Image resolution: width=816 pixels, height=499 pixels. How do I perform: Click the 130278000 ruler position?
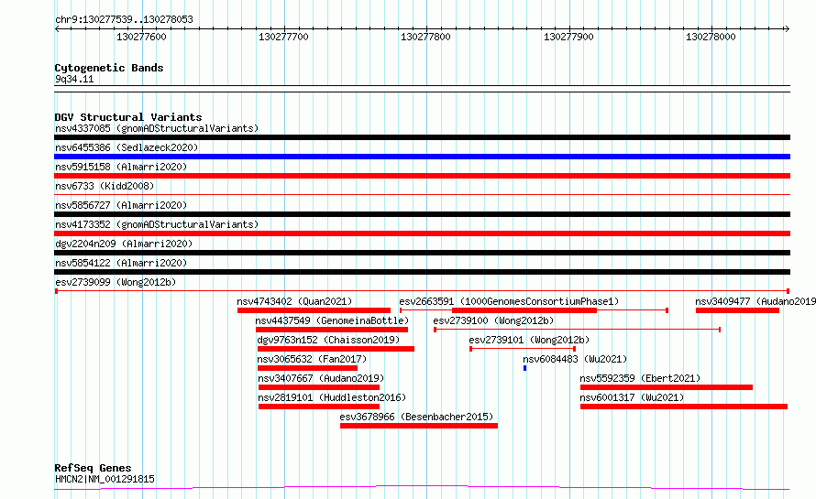pyautogui.click(x=711, y=37)
